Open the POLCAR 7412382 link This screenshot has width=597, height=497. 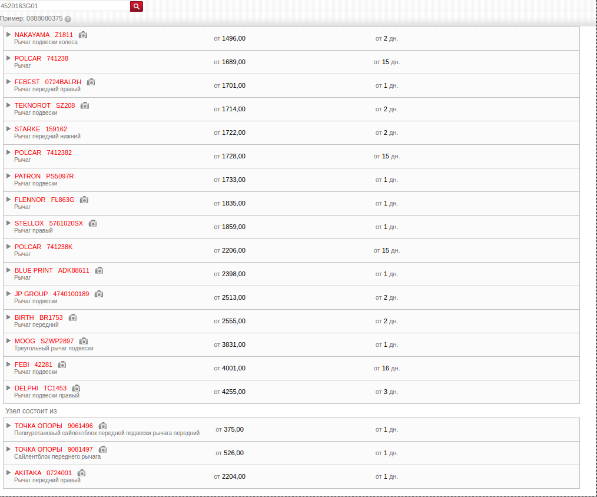pos(43,153)
